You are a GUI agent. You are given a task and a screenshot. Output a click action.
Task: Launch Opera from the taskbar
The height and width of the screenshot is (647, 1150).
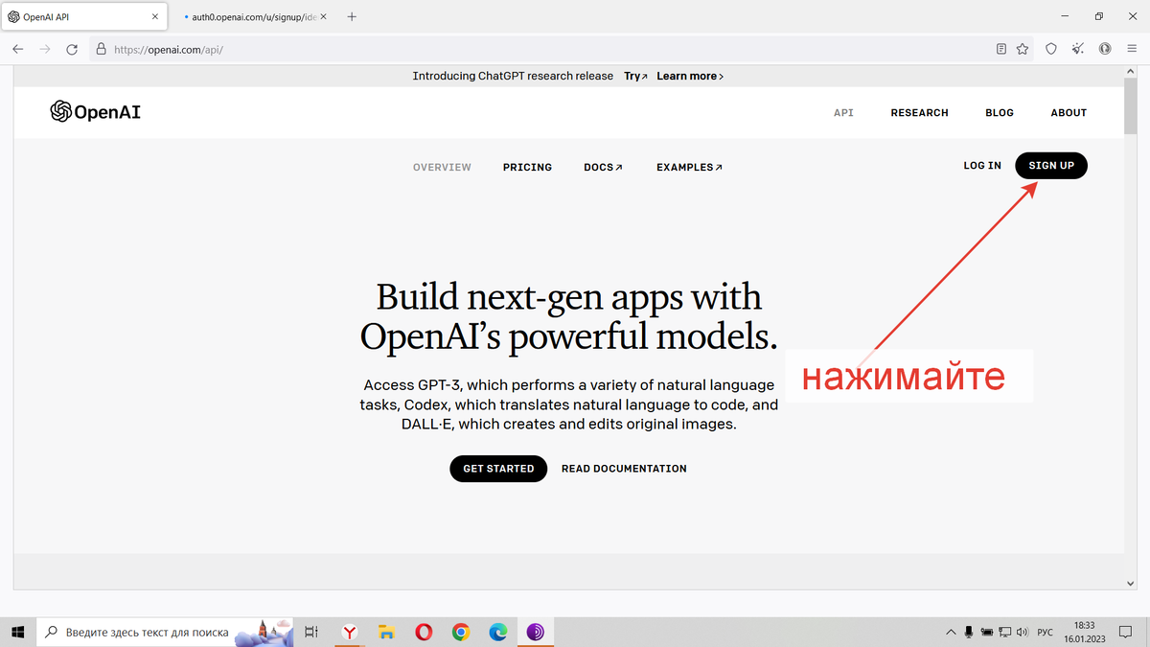(x=424, y=632)
